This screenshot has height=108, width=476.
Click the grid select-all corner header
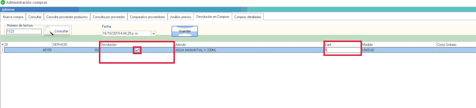tap(2, 45)
